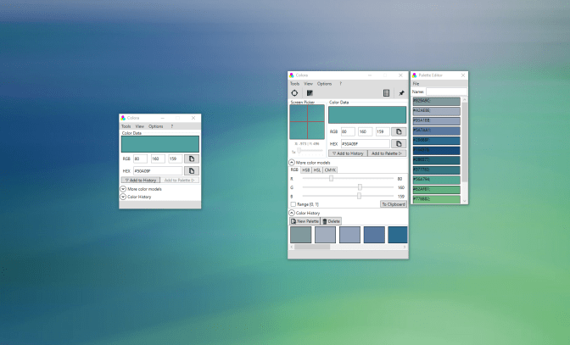Collapse Color History in large Colora window
Image resolution: width=570 pixels, height=345 pixels.
coord(292,213)
